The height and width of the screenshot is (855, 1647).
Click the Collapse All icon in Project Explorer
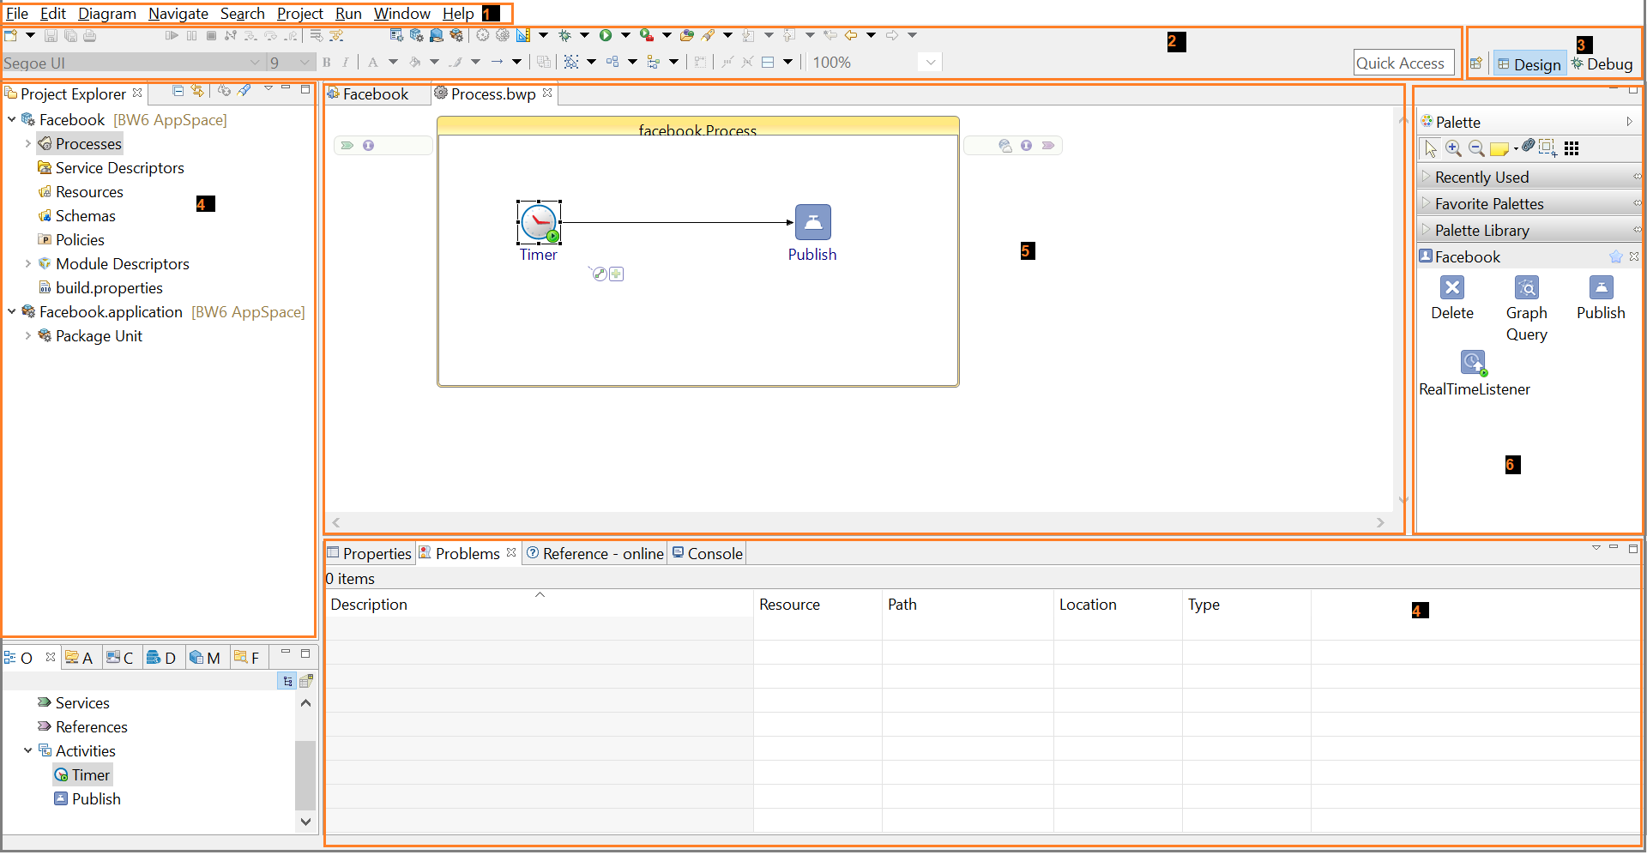(x=178, y=91)
